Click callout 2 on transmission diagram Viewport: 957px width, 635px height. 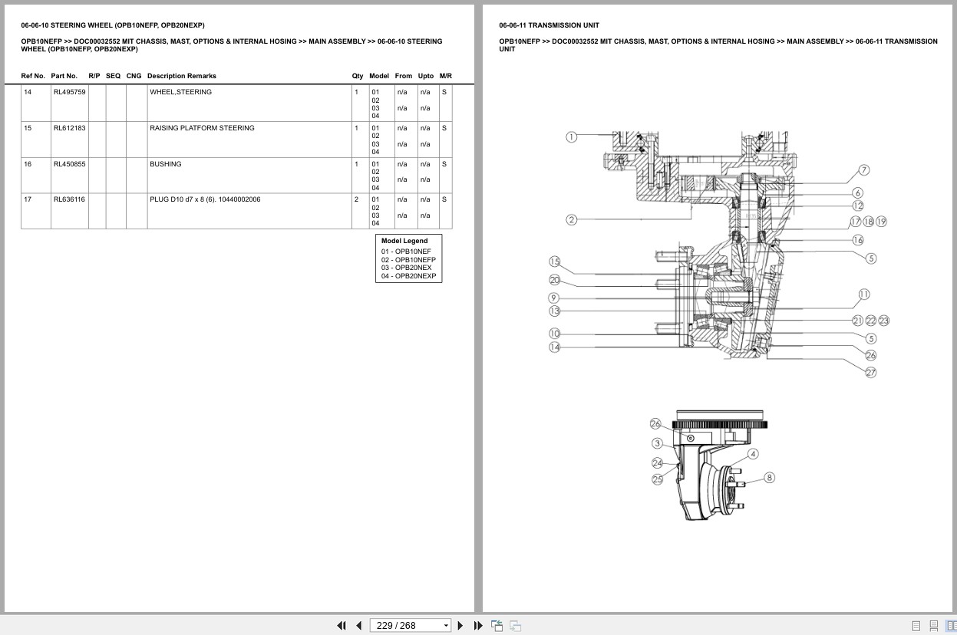coord(571,219)
